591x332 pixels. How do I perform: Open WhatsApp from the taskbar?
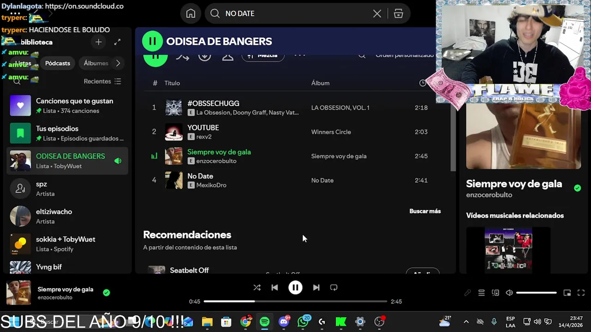[x=303, y=322]
